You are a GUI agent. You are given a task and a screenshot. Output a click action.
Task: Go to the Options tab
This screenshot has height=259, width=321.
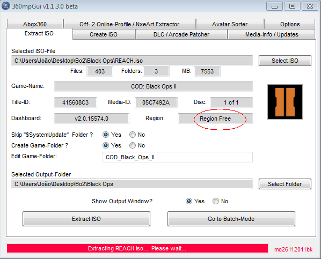point(290,24)
